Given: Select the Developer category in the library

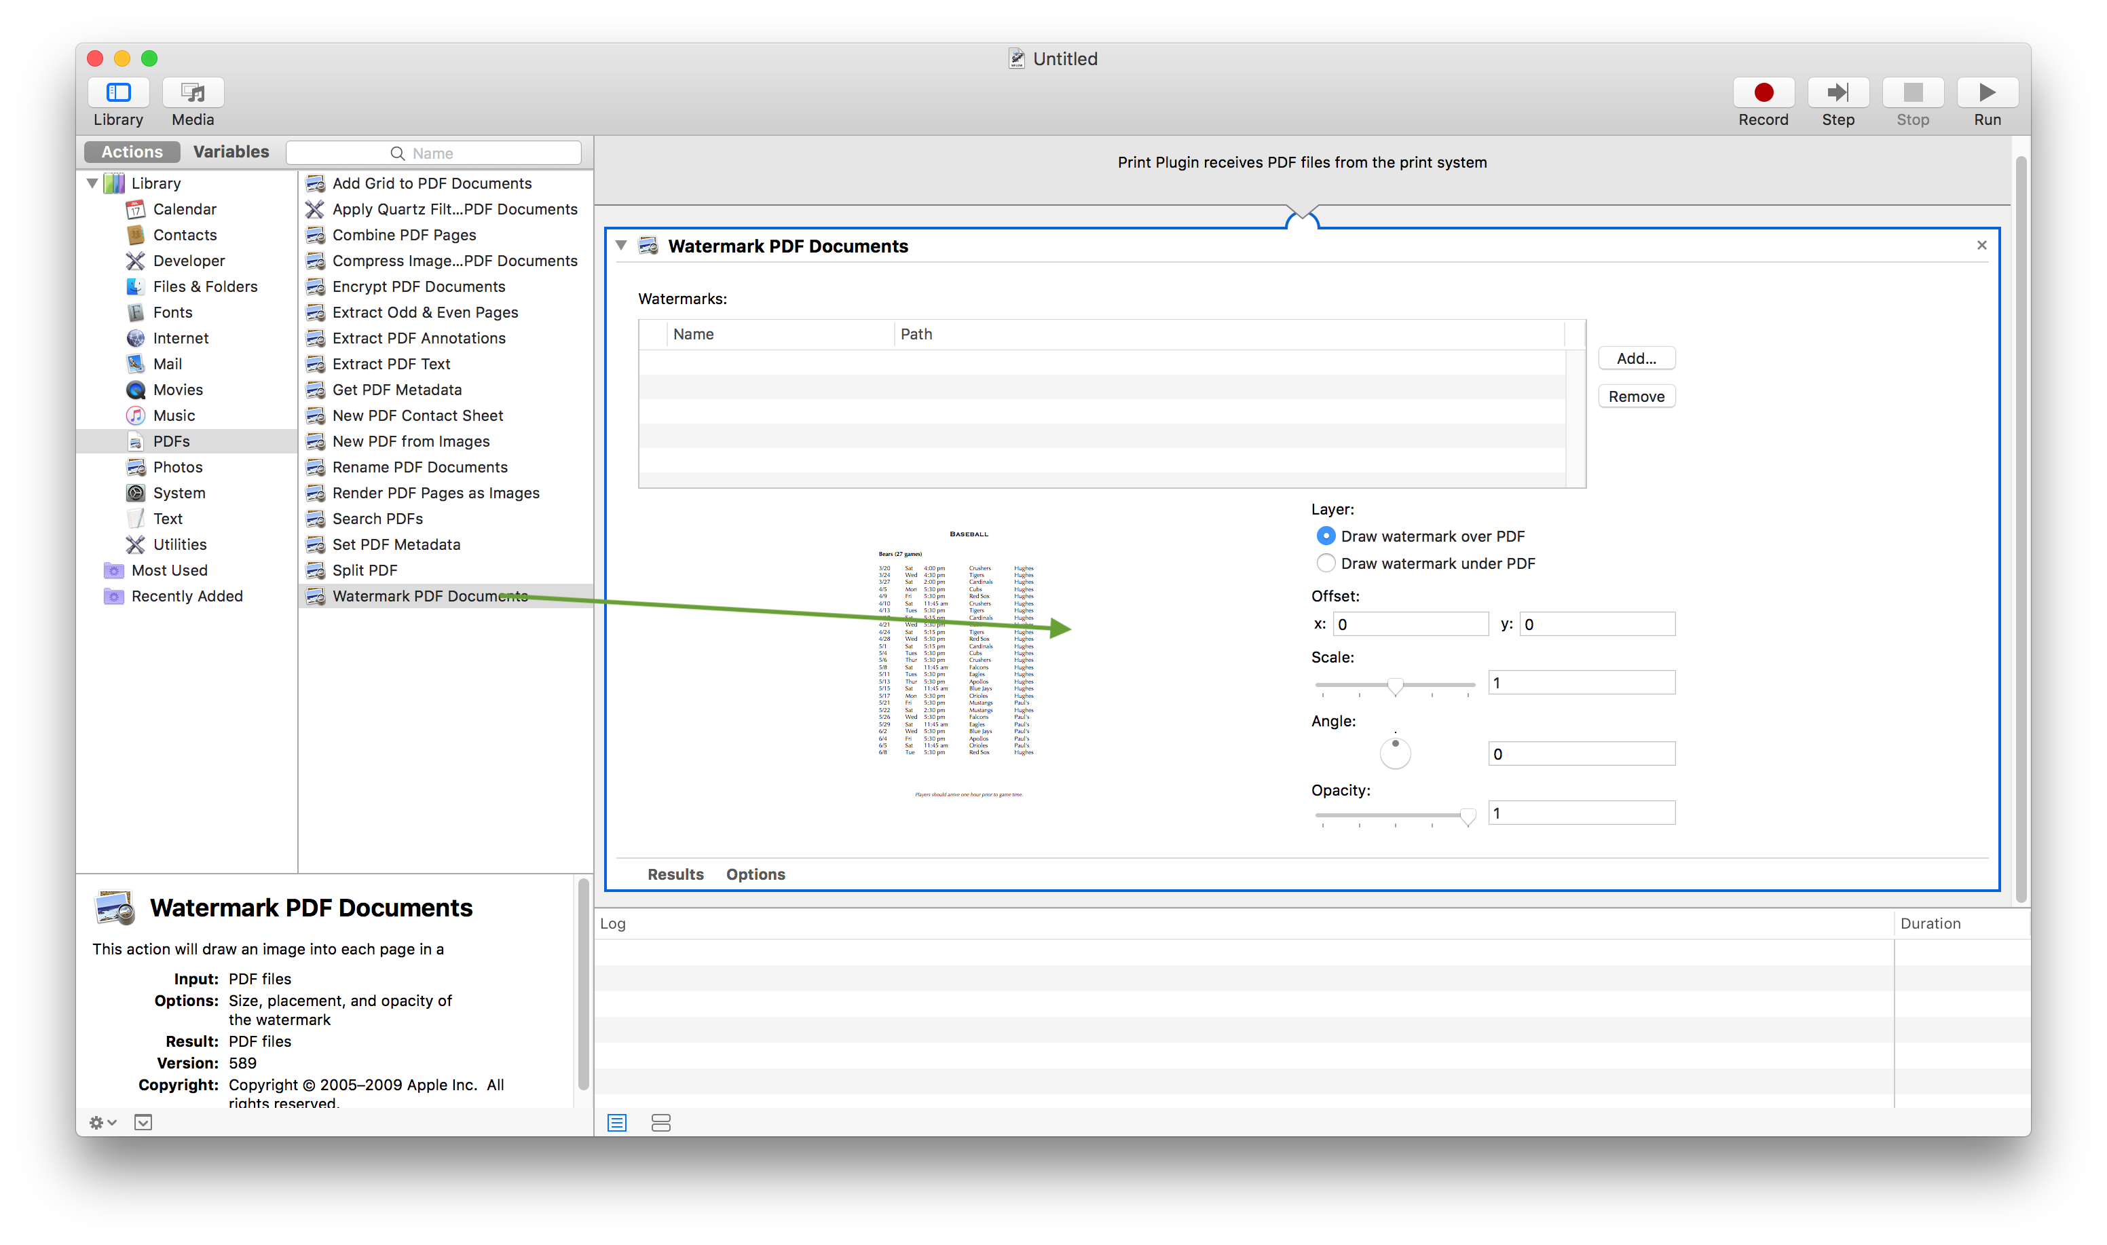Looking at the screenshot, I should point(189,261).
